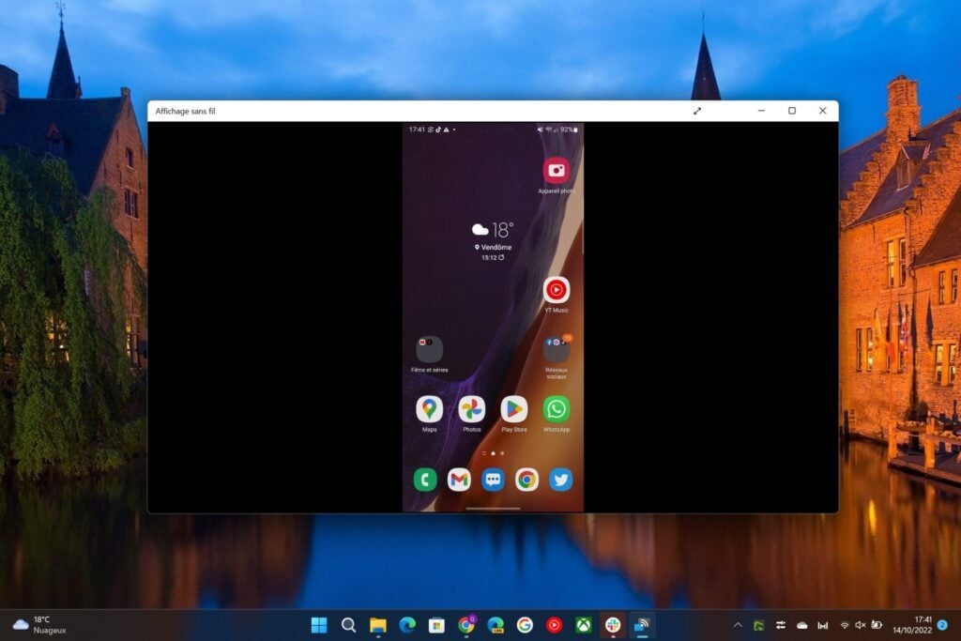Image resolution: width=961 pixels, height=641 pixels.
Task: Tap the phone gesture navigation bar
Action: (x=493, y=508)
